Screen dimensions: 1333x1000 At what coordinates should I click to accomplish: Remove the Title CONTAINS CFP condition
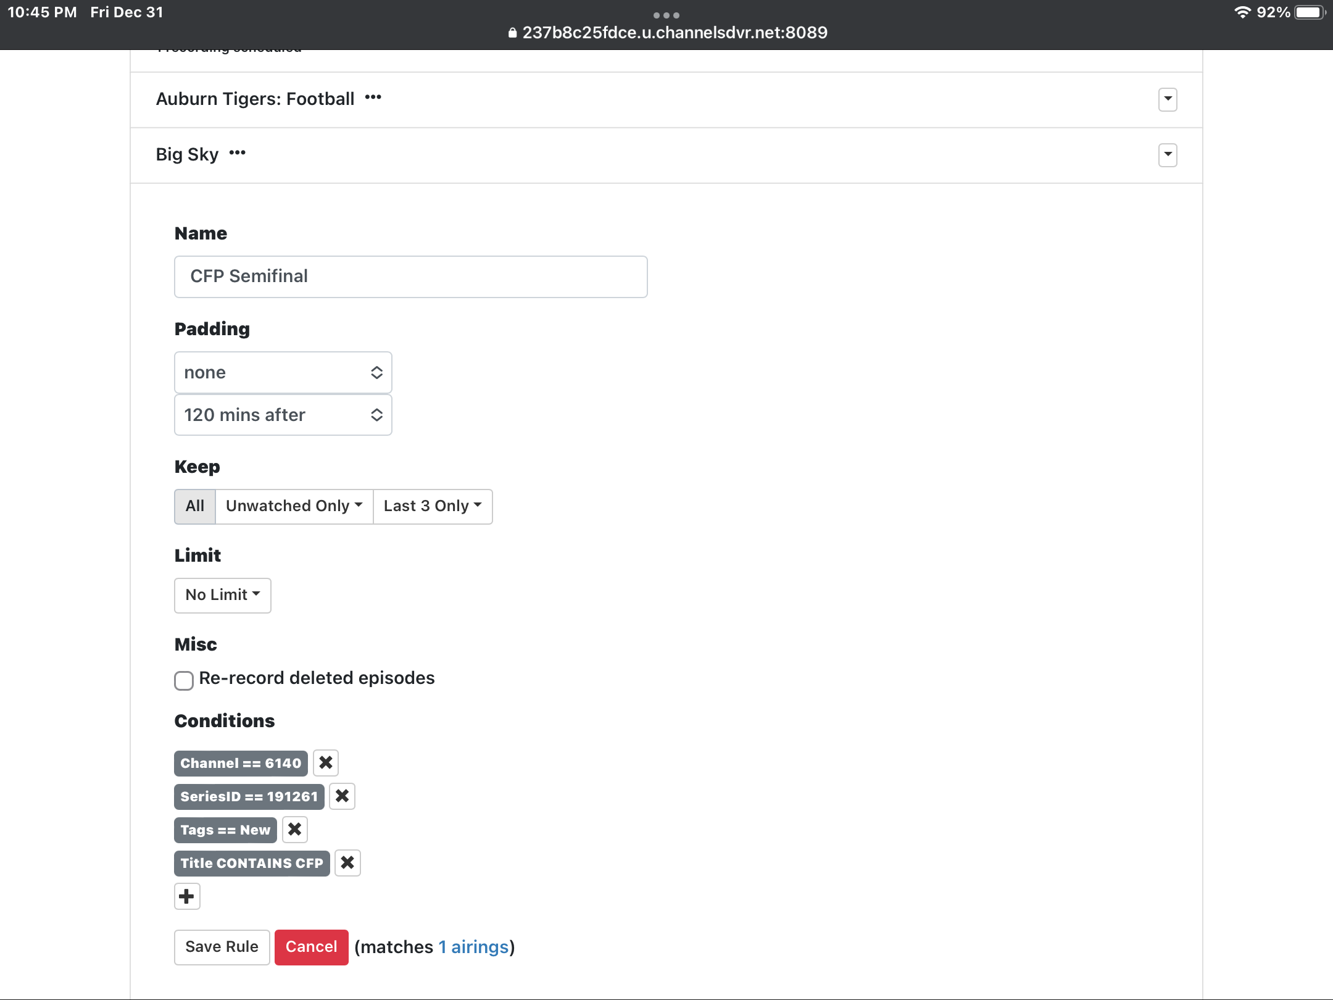pos(347,863)
